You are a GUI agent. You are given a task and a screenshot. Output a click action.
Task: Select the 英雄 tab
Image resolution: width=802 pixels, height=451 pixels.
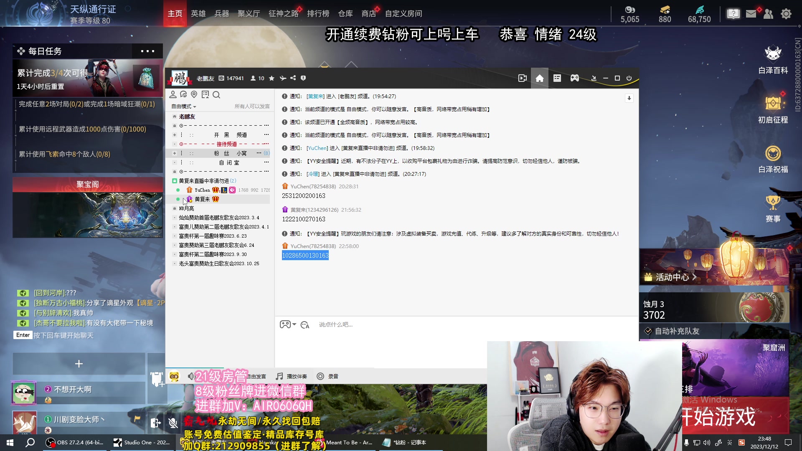(x=198, y=14)
